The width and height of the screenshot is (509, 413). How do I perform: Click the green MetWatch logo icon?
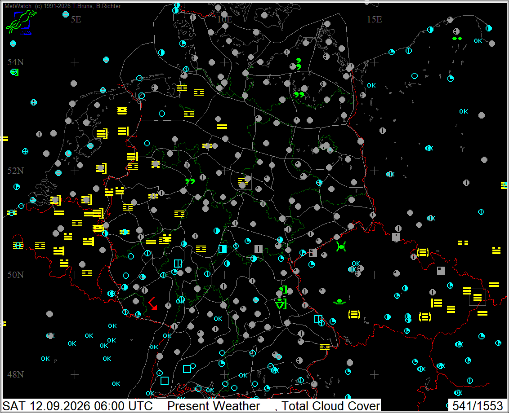(21, 22)
